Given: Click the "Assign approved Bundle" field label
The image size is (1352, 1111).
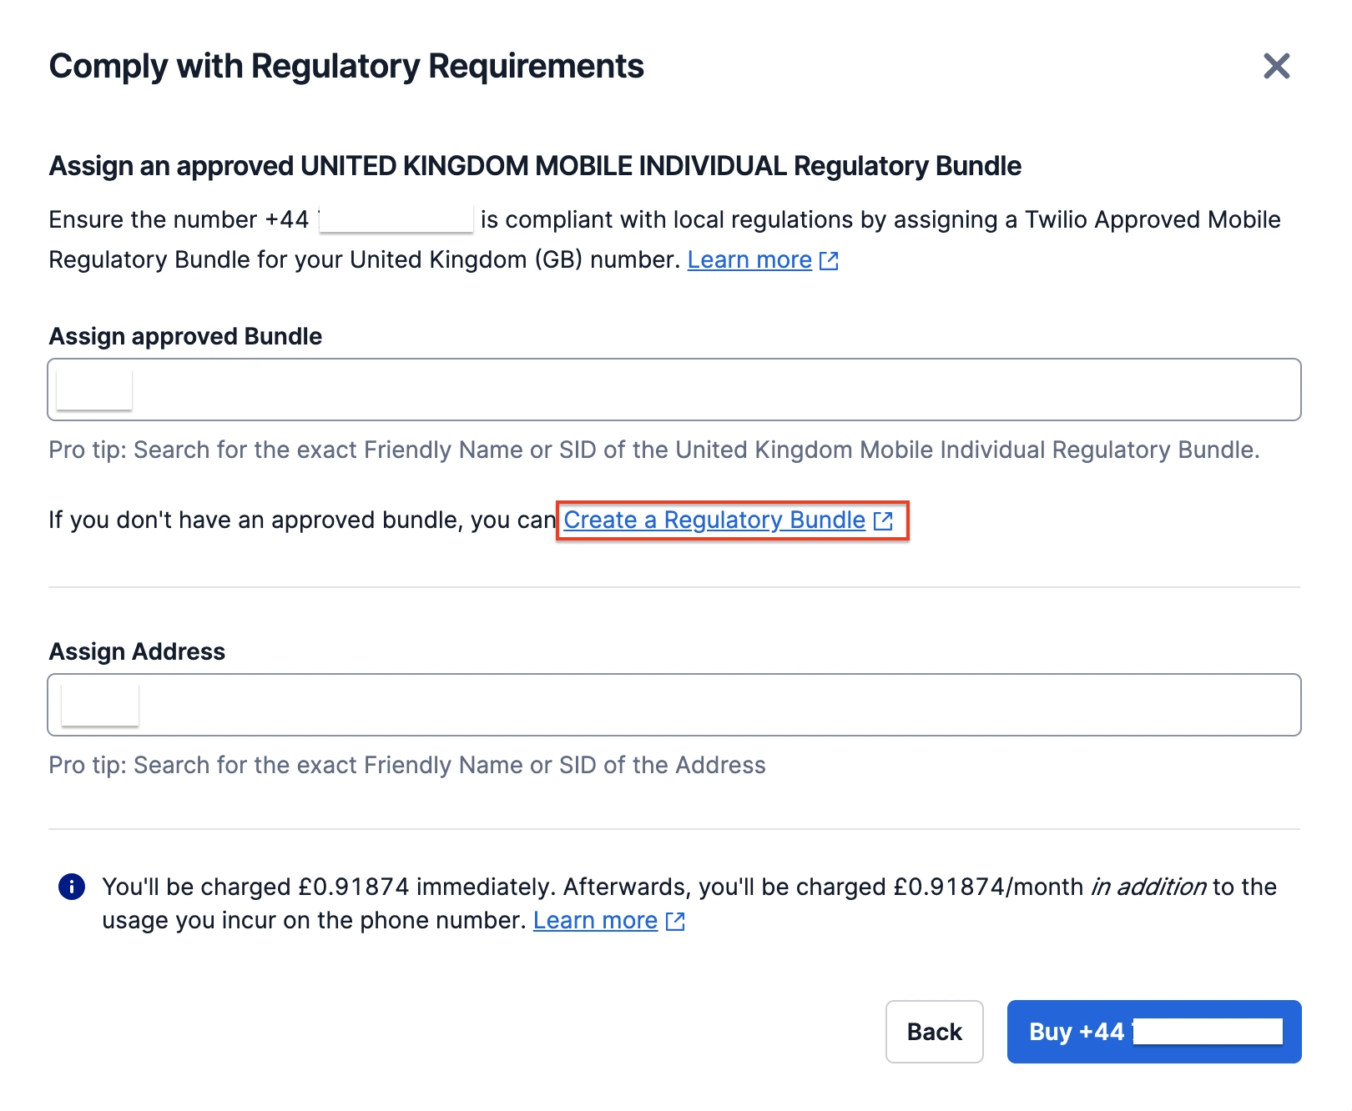Looking at the screenshot, I should (185, 336).
